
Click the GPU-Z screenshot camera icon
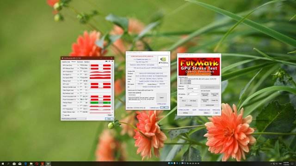pyautogui.click(x=106, y=61)
